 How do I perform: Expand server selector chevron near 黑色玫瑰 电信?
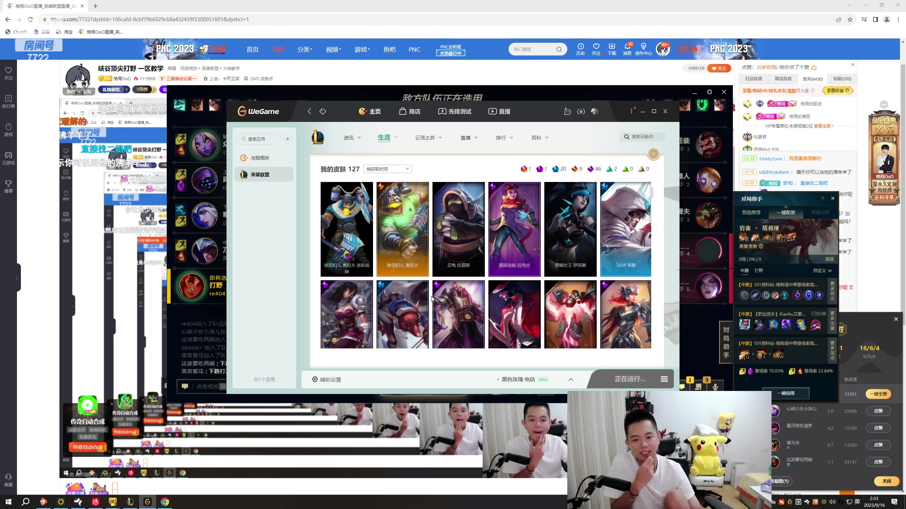571,379
